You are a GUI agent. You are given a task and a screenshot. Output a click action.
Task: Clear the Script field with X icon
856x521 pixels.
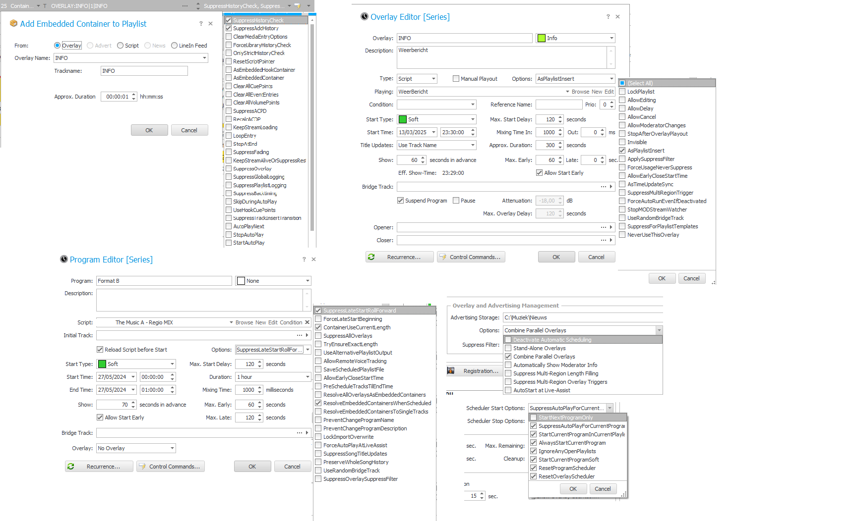[307, 322]
